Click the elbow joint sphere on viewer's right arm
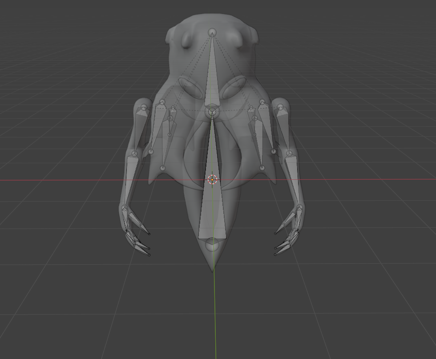 tap(289, 153)
